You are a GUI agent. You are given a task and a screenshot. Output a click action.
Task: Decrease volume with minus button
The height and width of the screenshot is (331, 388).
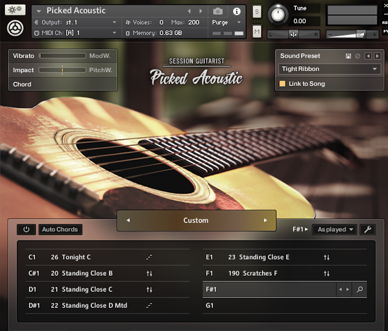(330, 35)
